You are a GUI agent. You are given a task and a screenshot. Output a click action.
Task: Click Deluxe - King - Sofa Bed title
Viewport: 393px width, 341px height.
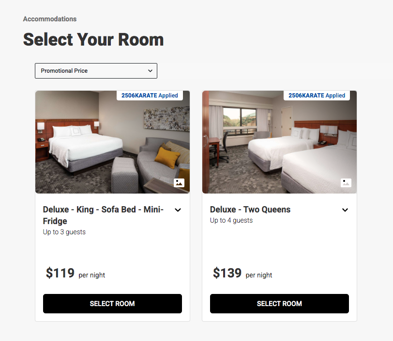[x=103, y=215]
